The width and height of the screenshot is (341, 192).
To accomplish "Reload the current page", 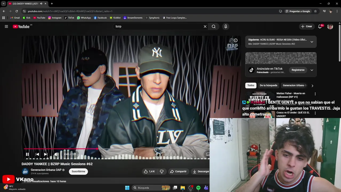I will click(17, 11).
